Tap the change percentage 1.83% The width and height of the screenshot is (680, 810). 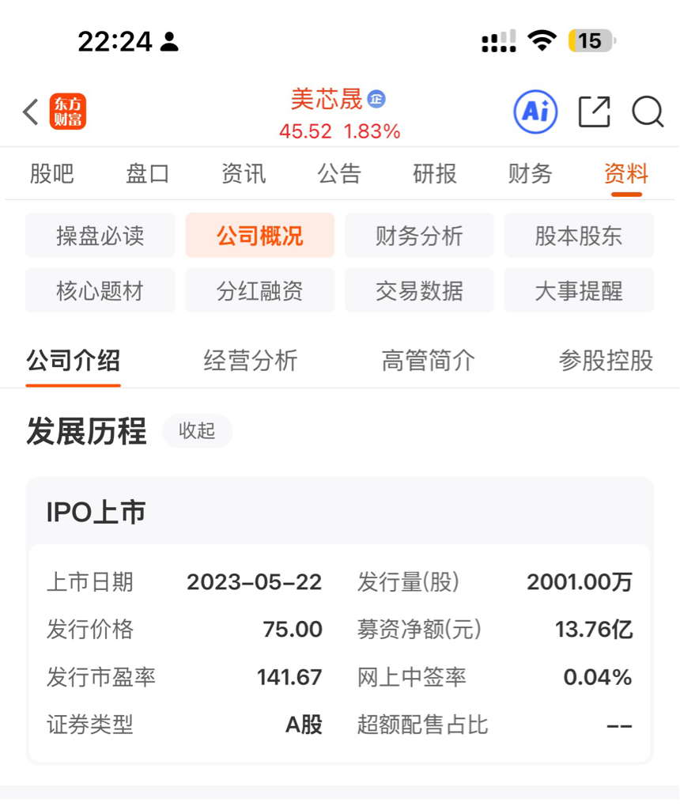pyautogui.click(x=372, y=131)
